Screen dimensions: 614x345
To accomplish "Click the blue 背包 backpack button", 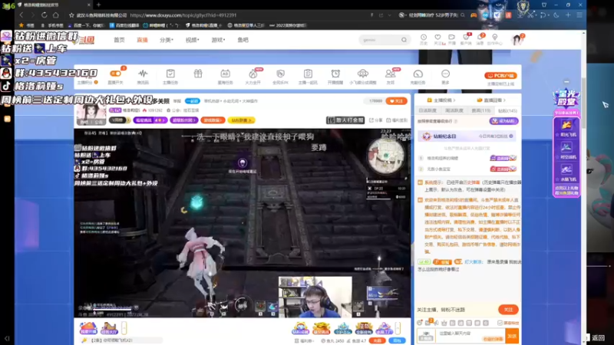I will (x=397, y=340).
